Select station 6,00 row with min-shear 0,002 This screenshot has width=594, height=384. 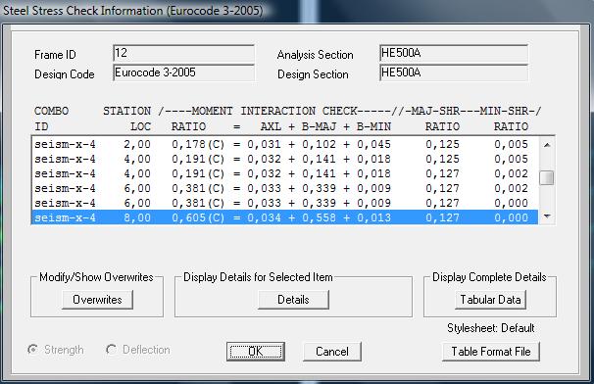pos(285,188)
